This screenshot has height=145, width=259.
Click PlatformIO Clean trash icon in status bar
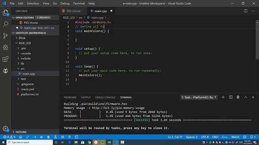49,137
